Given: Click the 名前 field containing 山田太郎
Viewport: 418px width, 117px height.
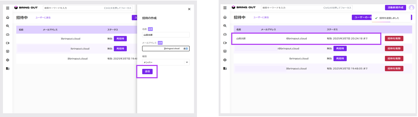Looking at the screenshot, I should click(x=166, y=35).
